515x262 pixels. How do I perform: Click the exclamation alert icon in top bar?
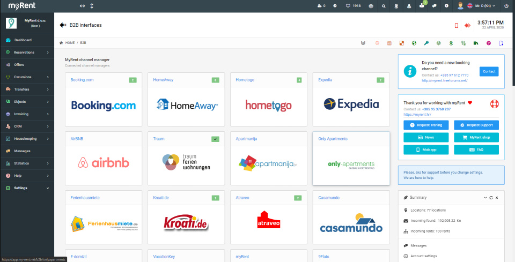pos(446,6)
